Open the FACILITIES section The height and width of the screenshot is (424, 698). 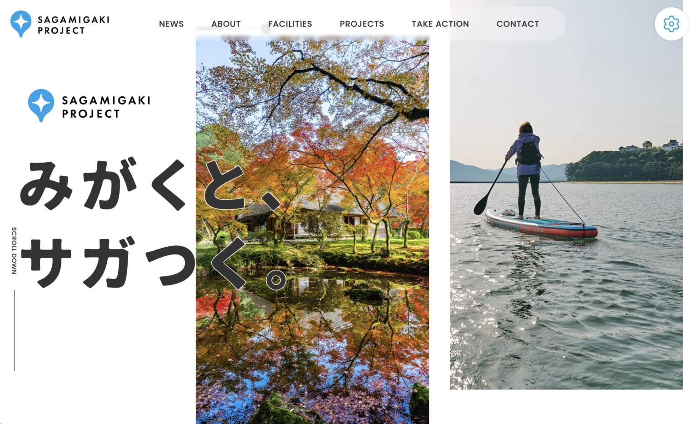click(x=290, y=24)
